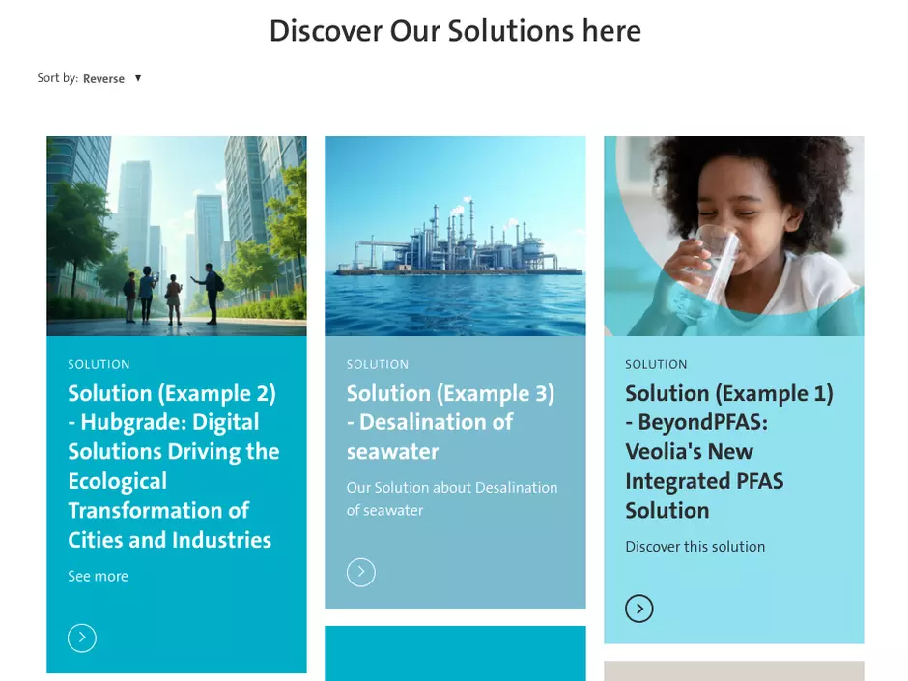Click the round arrow icon on the seawater card

[x=361, y=572]
